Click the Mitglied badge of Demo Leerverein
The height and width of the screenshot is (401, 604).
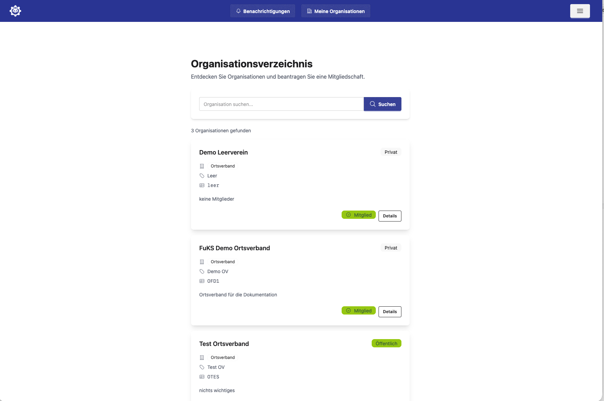click(x=358, y=215)
